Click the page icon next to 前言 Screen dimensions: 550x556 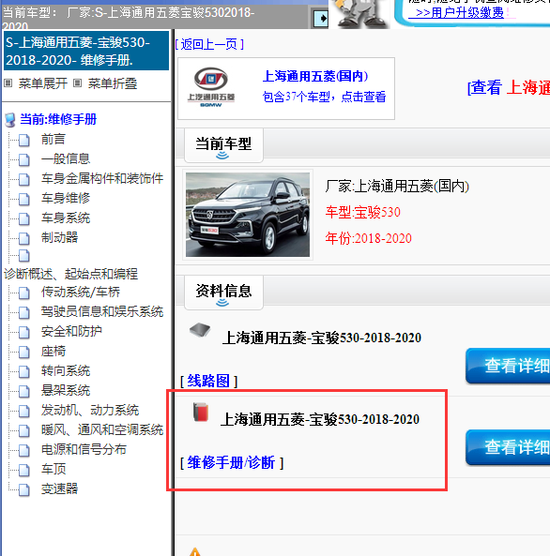(x=24, y=140)
